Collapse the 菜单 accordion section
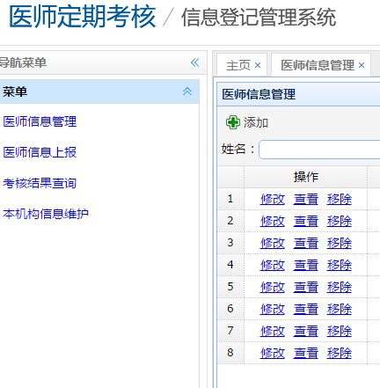The width and height of the screenshot is (380, 388). tap(187, 92)
